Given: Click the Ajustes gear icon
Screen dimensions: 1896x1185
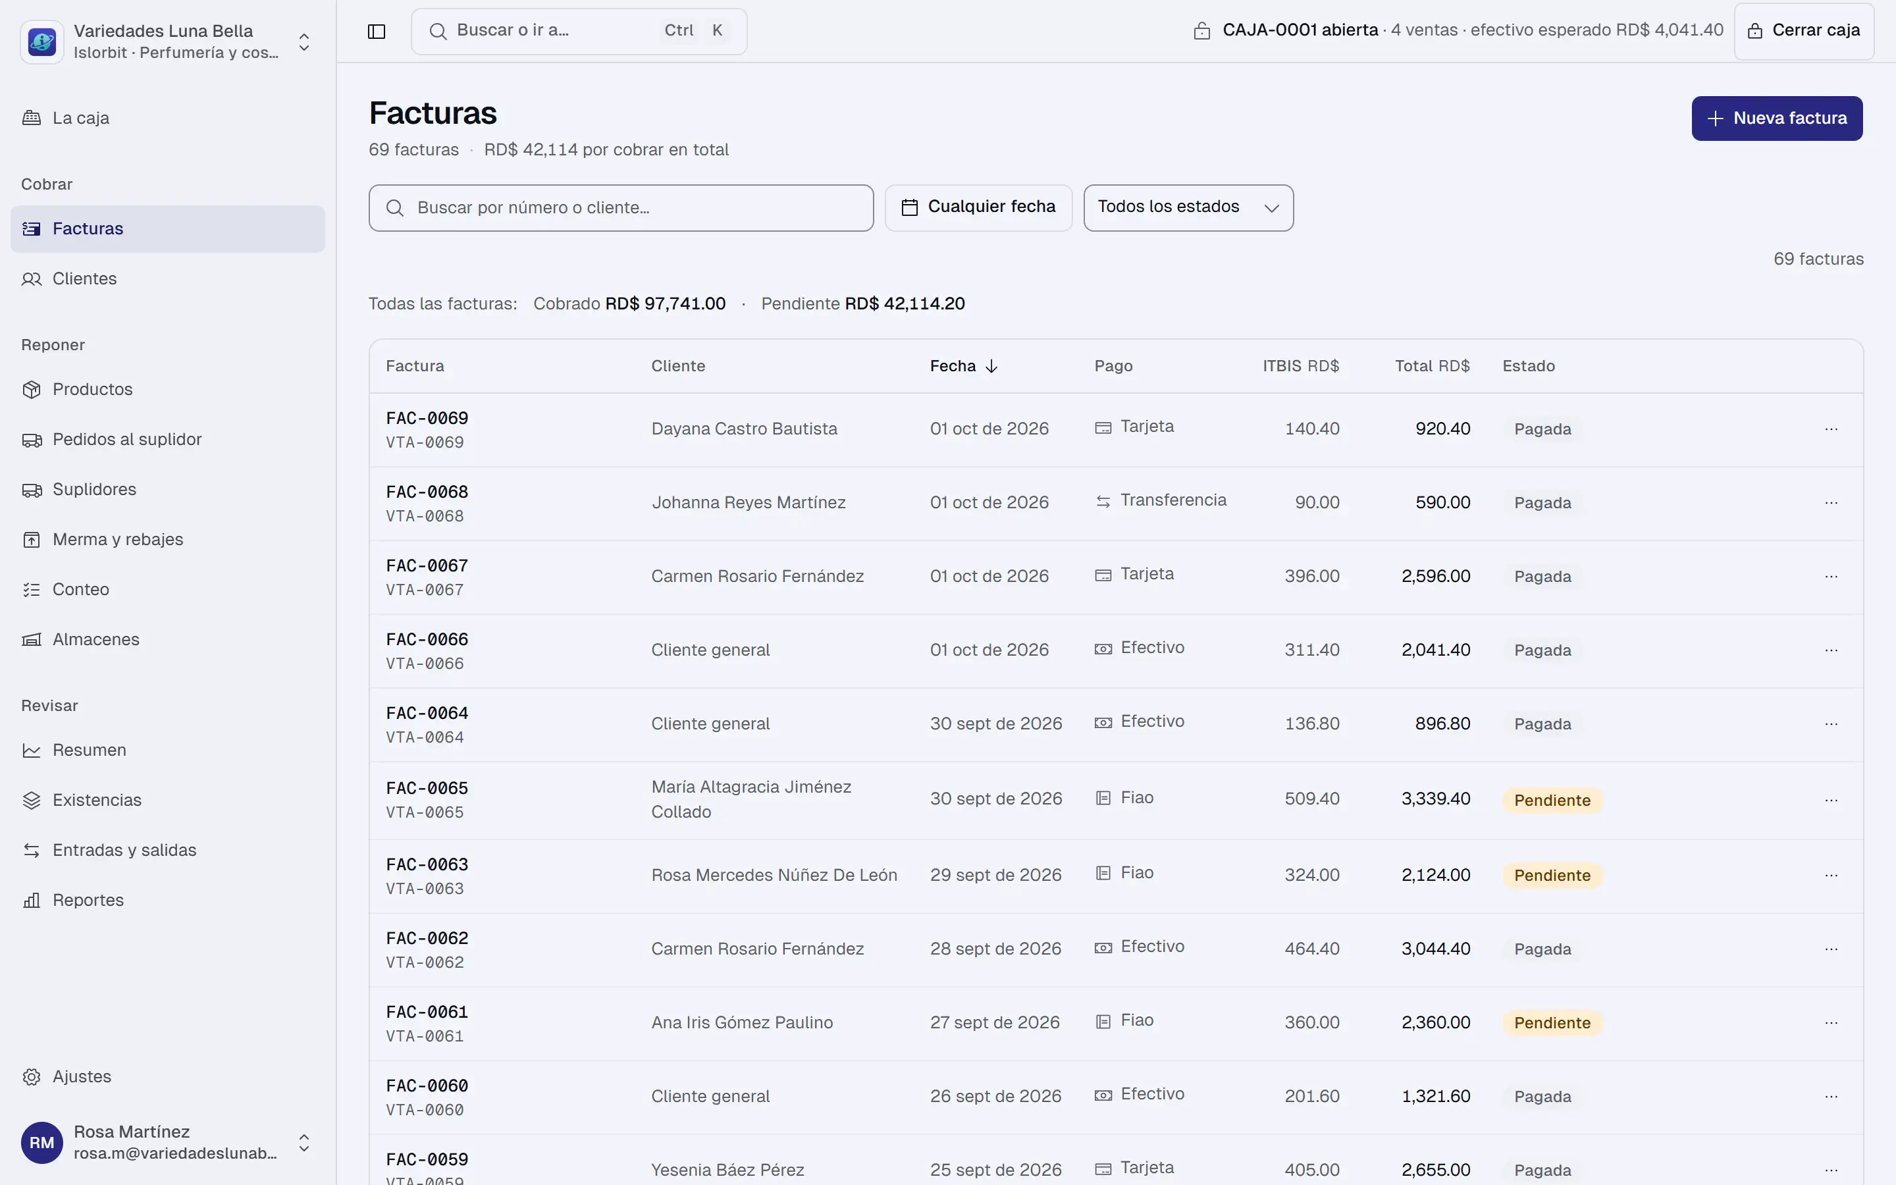Looking at the screenshot, I should point(32,1077).
